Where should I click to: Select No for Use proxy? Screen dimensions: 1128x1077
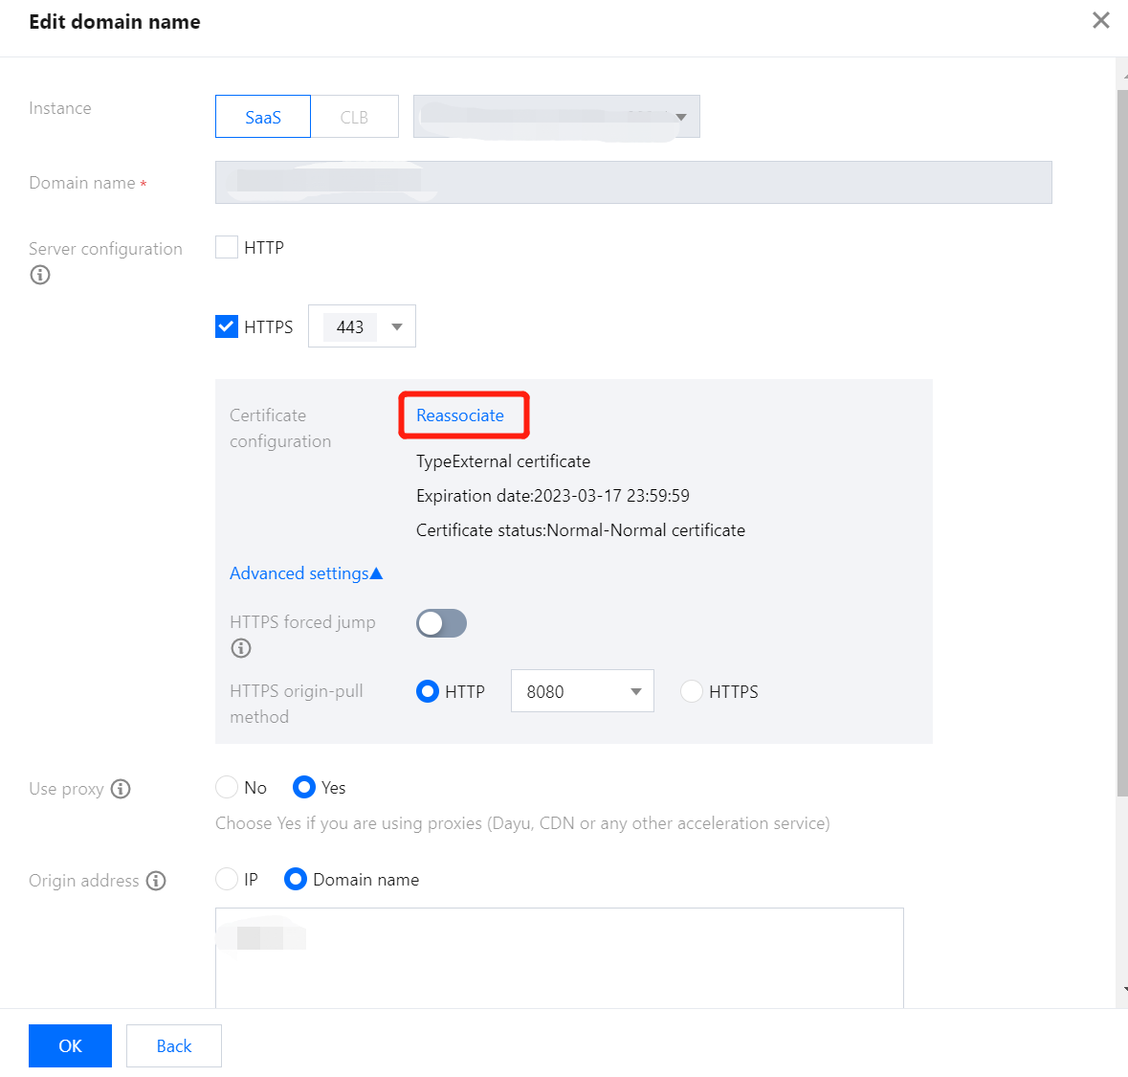(227, 787)
